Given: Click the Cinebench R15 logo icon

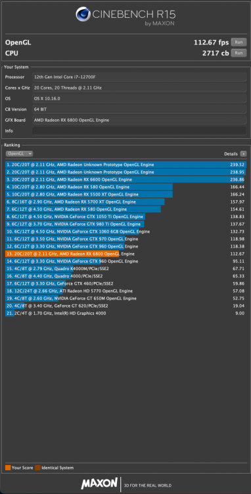Looking at the screenshot, I should pos(83,14).
